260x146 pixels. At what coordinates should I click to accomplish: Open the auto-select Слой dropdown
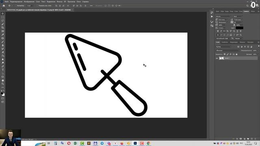pos(30,6)
